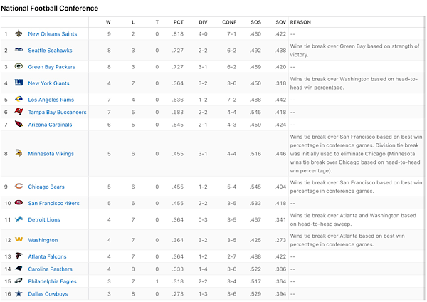Click the Arizona Cardinals logo icon
Screen dimensions: 427x302
(x=19, y=124)
